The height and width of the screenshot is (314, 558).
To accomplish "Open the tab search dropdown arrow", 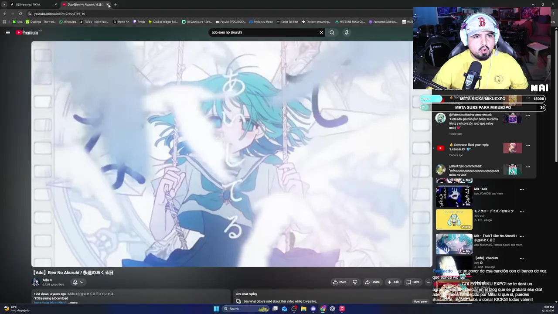I will pyautogui.click(x=4, y=4).
